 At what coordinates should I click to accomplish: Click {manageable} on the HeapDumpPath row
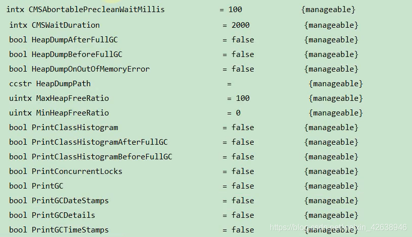pos(335,84)
